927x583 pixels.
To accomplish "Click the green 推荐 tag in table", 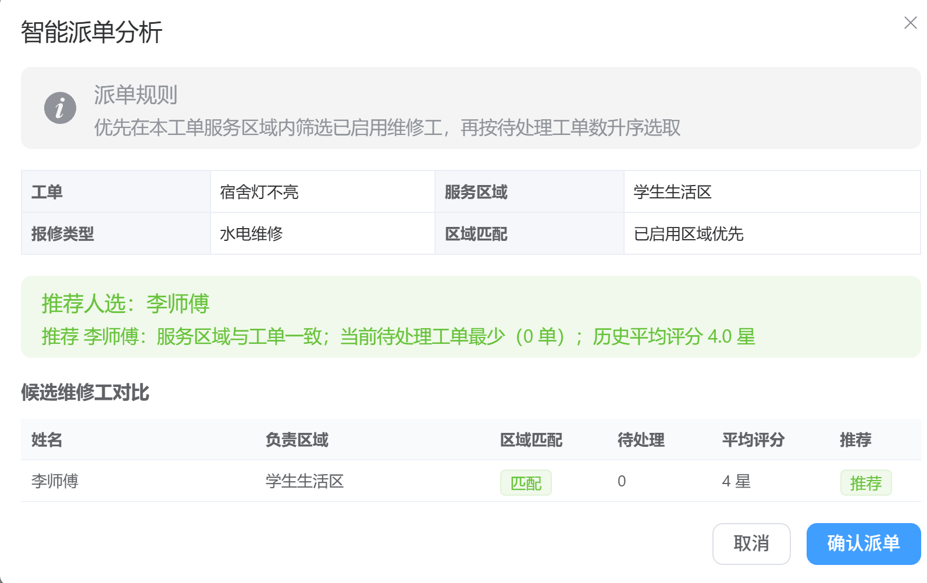I will pyautogui.click(x=866, y=482).
